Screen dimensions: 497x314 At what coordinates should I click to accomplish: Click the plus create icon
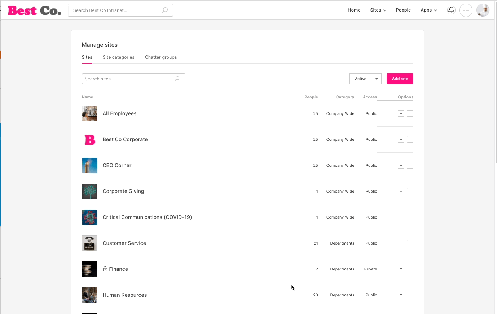tap(466, 10)
